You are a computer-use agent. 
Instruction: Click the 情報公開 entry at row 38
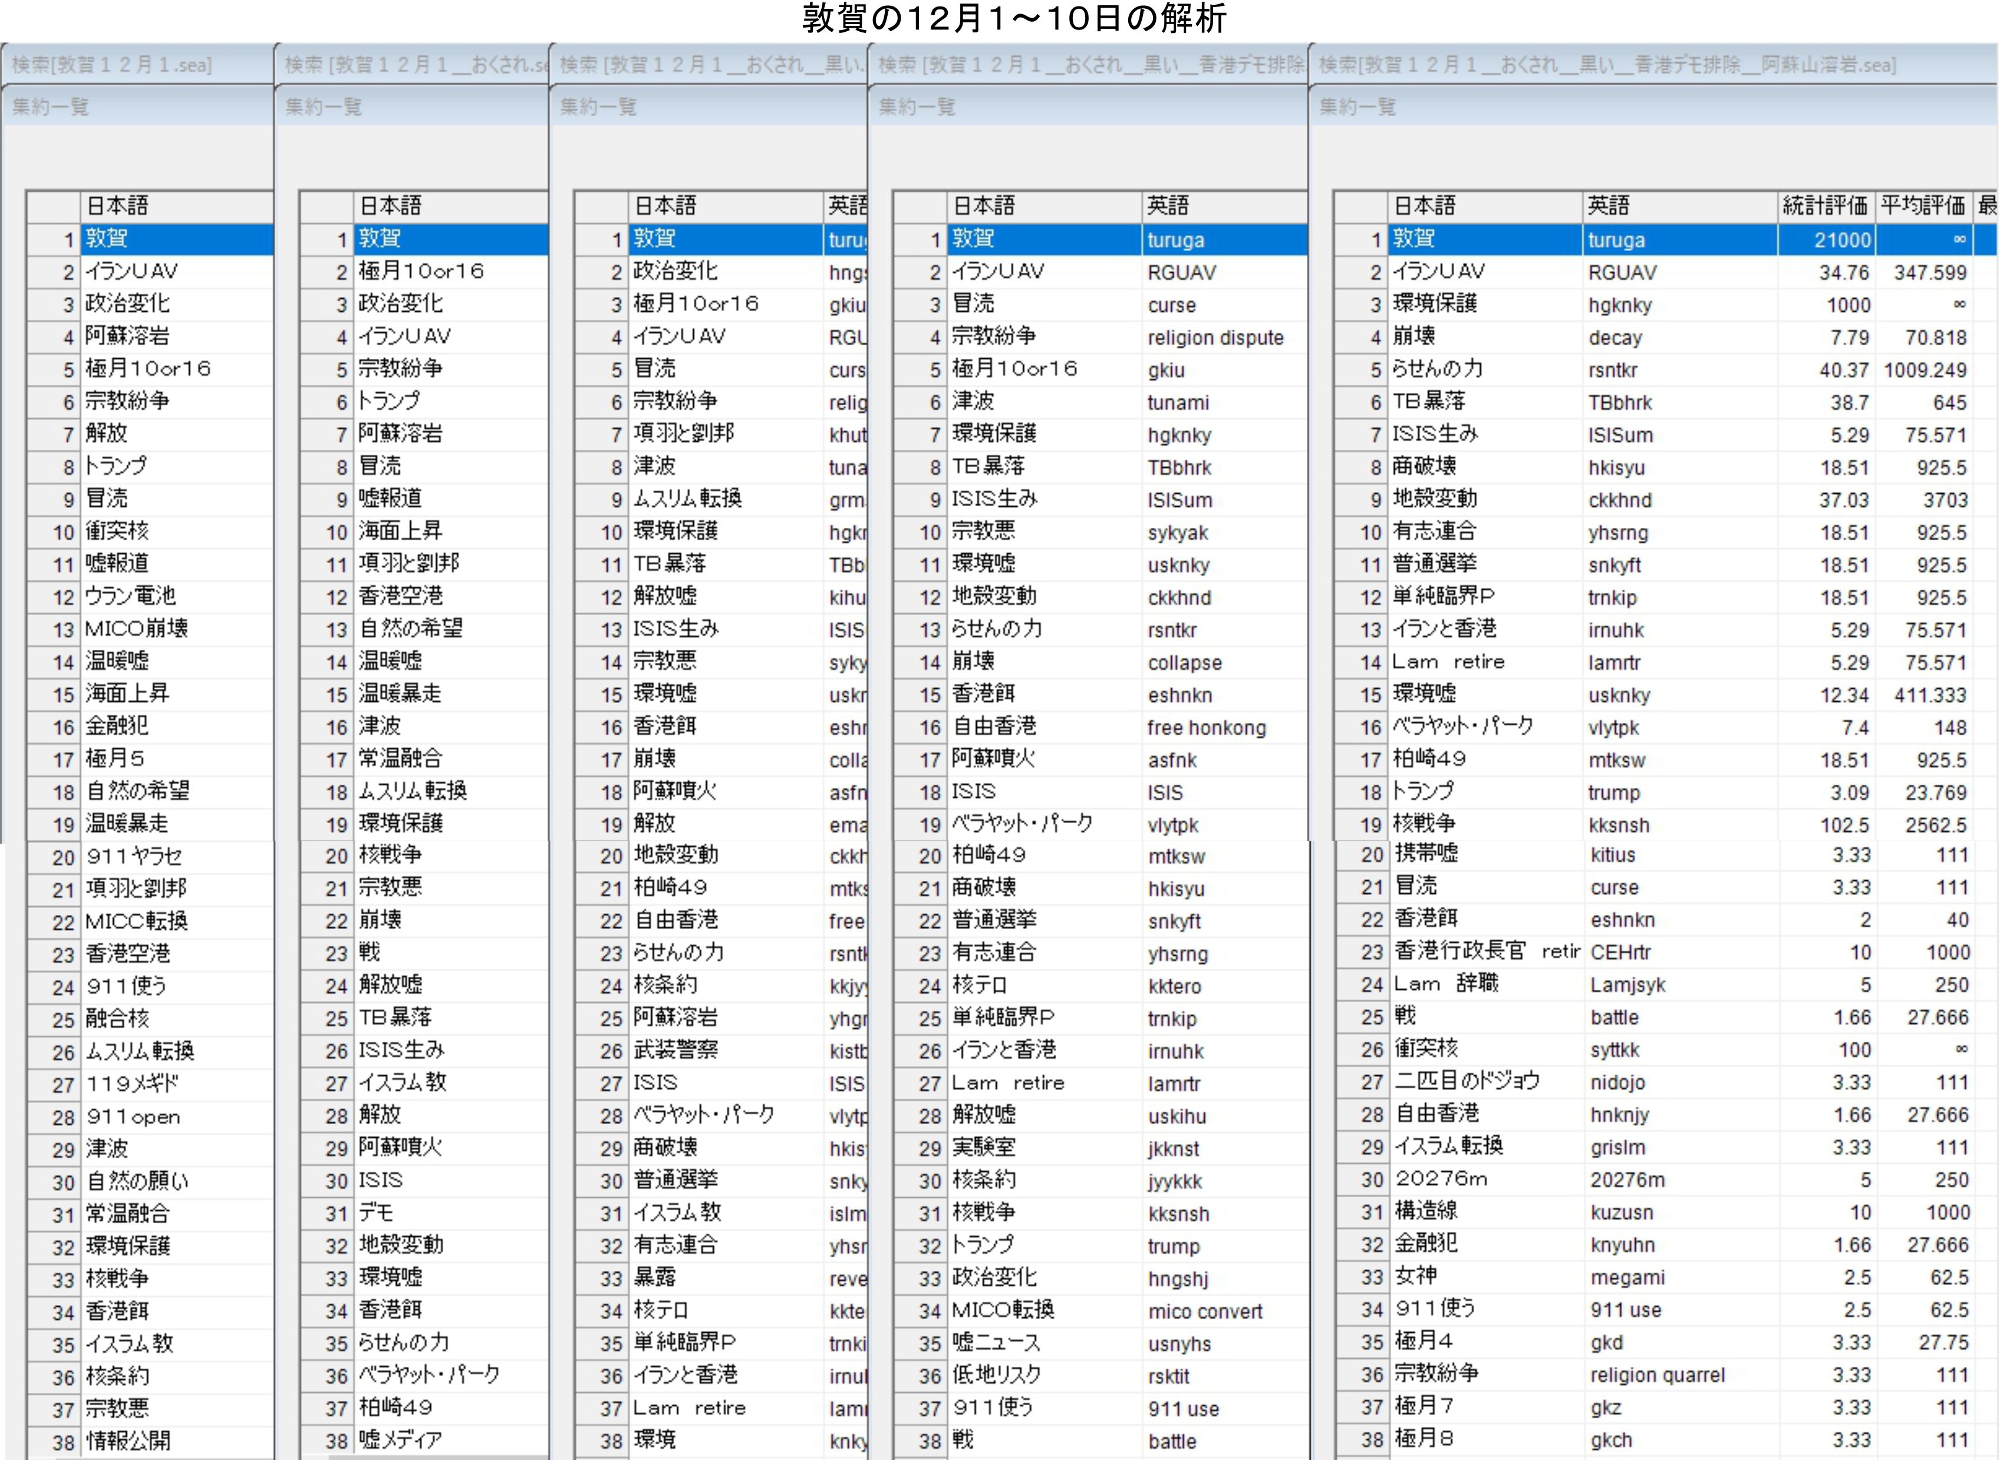coord(128,1441)
